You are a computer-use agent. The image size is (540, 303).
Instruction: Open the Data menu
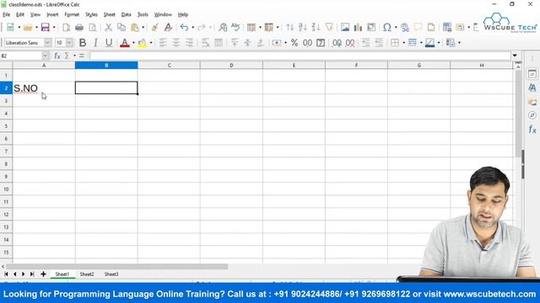[x=126, y=14]
